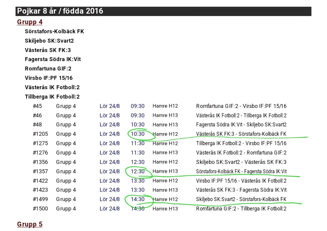Choose Västerås SK FK:3 in the team list
Image resolution: width=327 pixels, height=231 pixels.
(48, 50)
